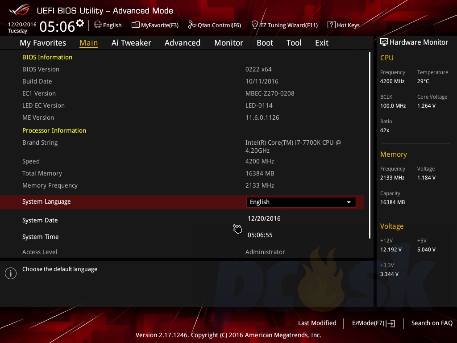Select the Main tab
457x343 pixels.
89,43
